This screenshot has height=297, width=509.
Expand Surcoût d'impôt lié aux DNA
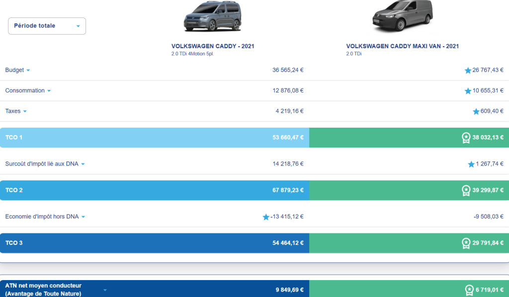[x=83, y=164]
